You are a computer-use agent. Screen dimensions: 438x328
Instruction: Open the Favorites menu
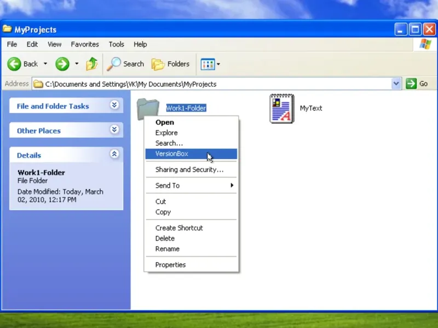tap(85, 44)
